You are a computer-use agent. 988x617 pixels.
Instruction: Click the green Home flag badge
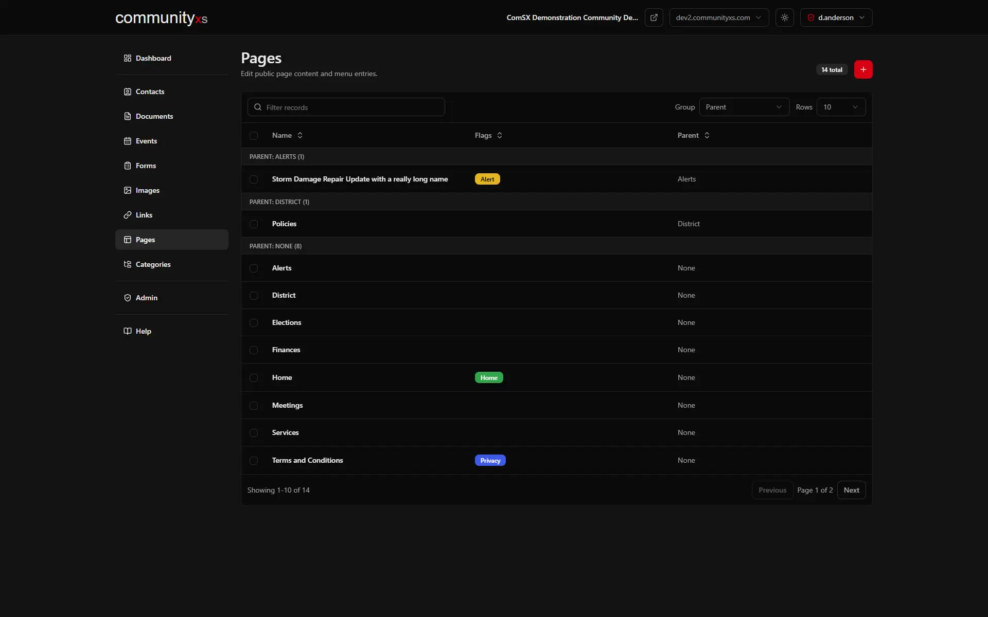[489, 377]
